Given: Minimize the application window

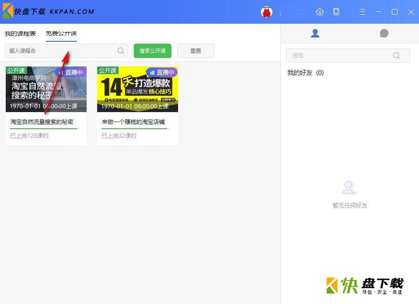Looking at the screenshot, I should 379,12.
